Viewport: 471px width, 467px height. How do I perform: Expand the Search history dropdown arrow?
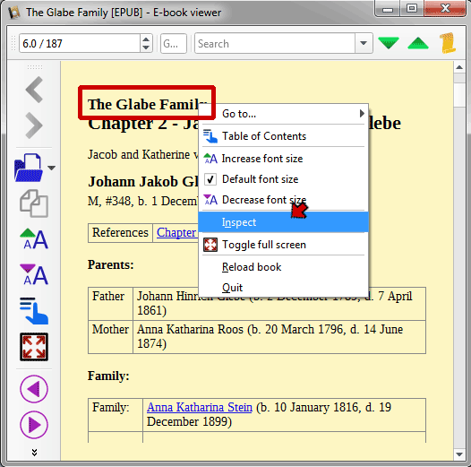point(364,43)
